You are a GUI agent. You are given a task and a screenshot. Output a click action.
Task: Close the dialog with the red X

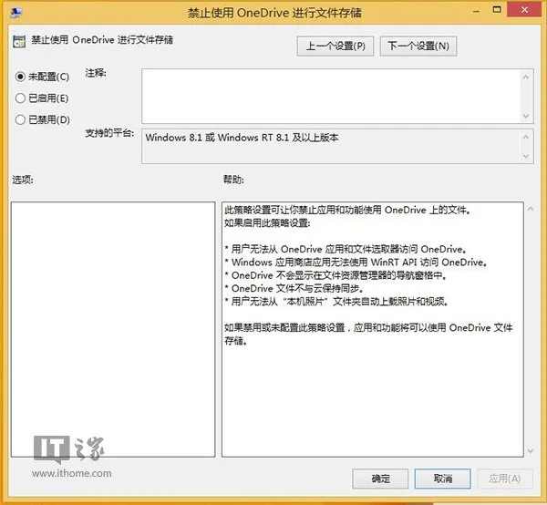click(524, 10)
